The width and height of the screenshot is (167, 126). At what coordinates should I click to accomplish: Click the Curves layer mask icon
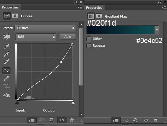(15, 16)
